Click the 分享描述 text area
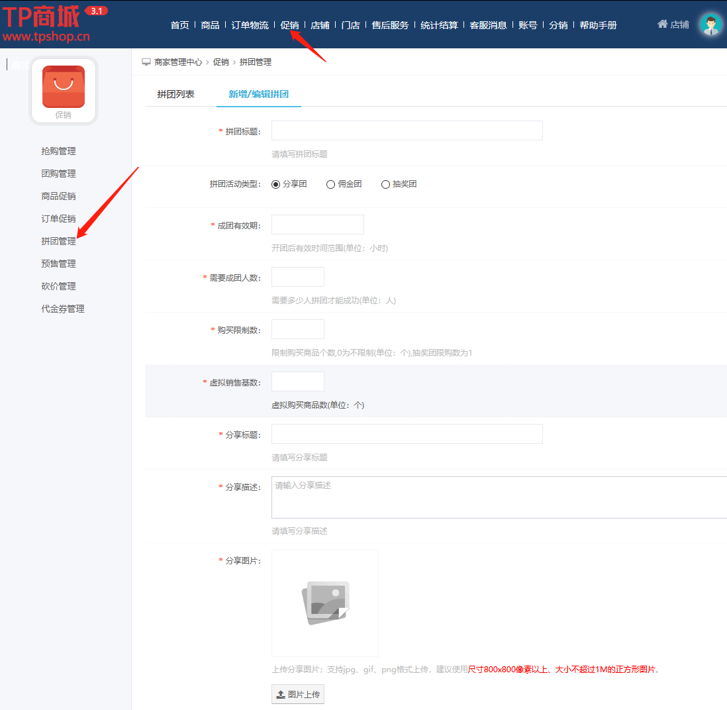 pyautogui.click(x=499, y=497)
